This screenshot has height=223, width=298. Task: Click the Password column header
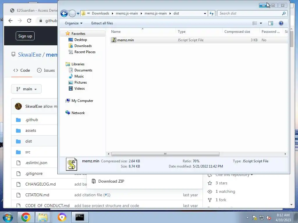click(271, 32)
